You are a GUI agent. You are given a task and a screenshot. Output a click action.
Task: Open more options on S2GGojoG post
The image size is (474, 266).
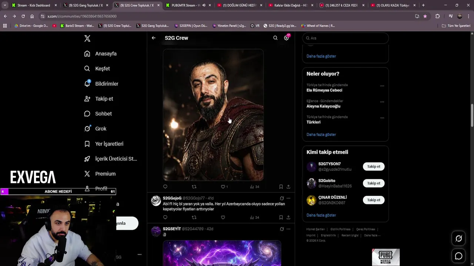[288, 198]
